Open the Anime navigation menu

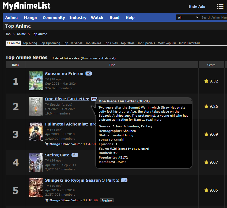pyautogui.click(x=12, y=17)
